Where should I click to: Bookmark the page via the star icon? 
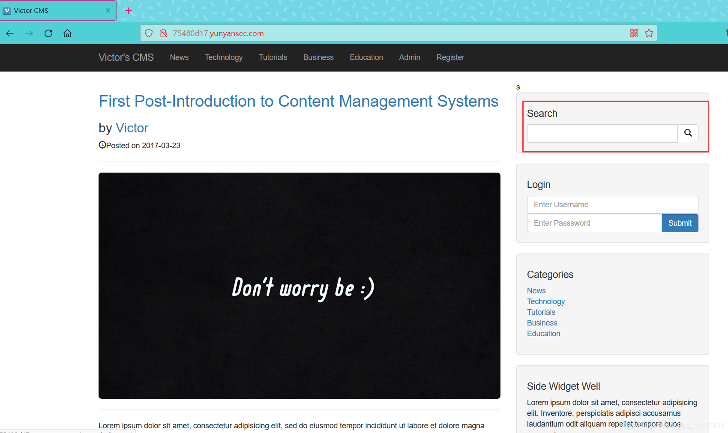[x=649, y=33]
